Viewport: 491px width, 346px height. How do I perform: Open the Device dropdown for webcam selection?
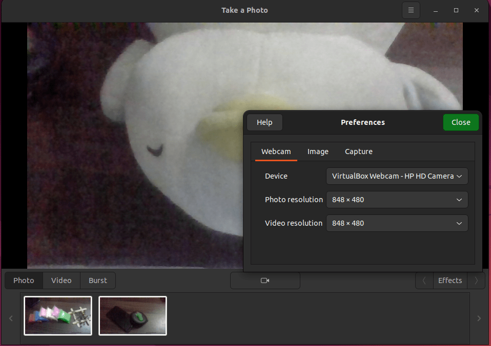(x=397, y=176)
